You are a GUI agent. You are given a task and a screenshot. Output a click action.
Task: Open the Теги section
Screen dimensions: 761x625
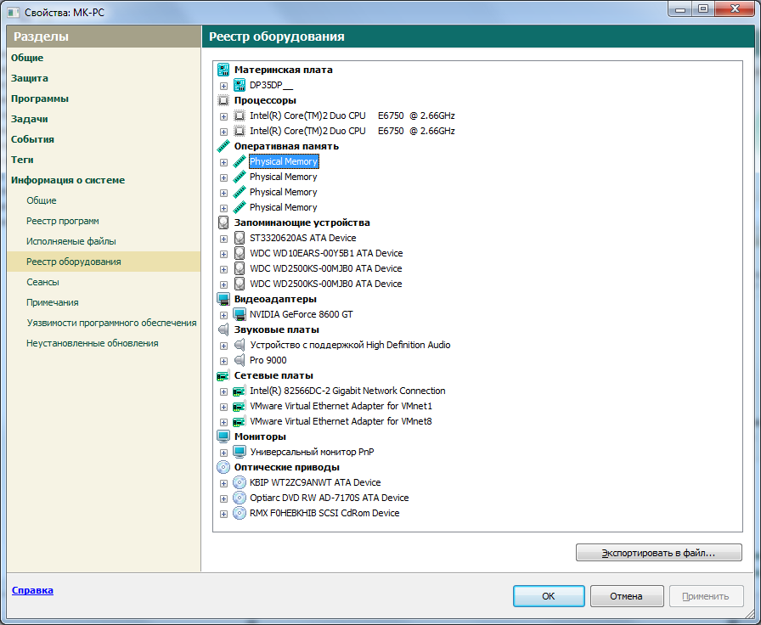(x=22, y=160)
